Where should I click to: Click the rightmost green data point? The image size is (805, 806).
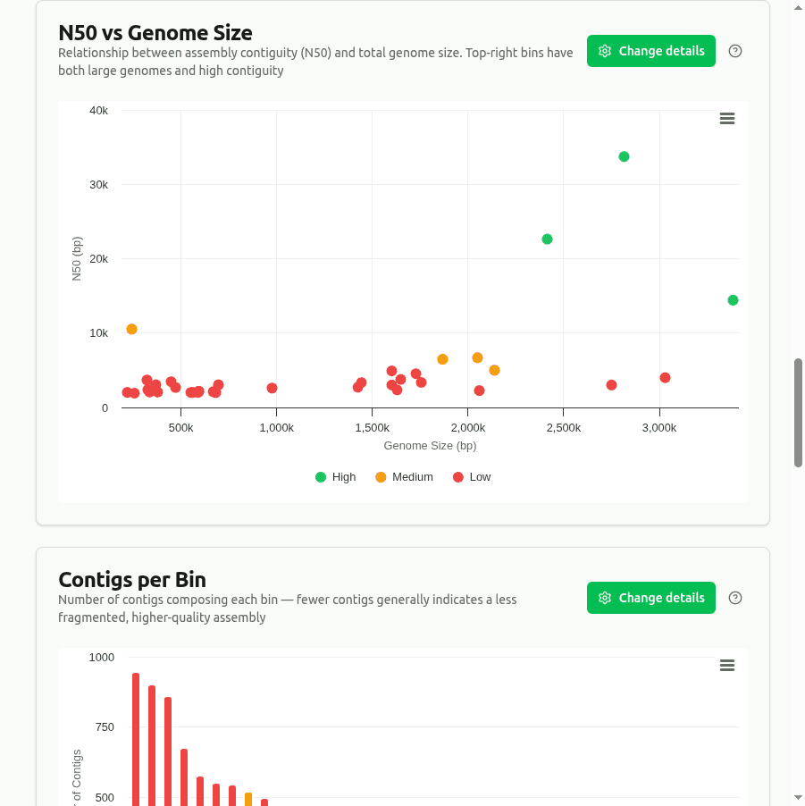[732, 300]
